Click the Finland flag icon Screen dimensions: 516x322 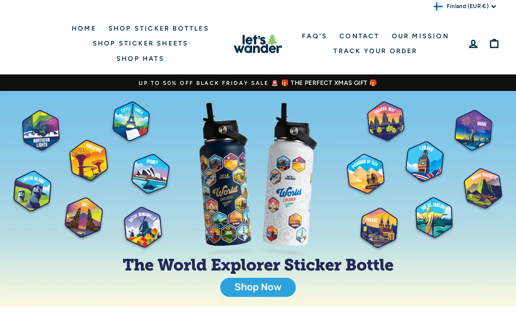tap(438, 6)
